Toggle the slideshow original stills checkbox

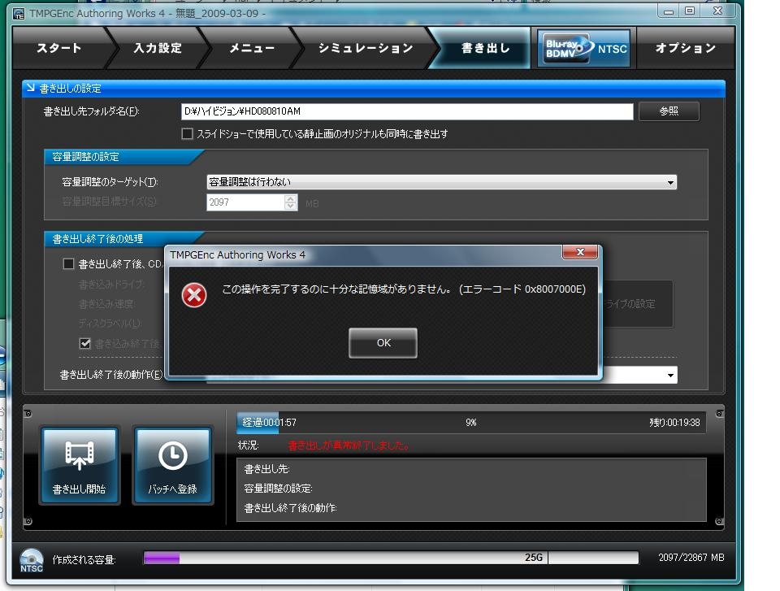pos(187,133)
